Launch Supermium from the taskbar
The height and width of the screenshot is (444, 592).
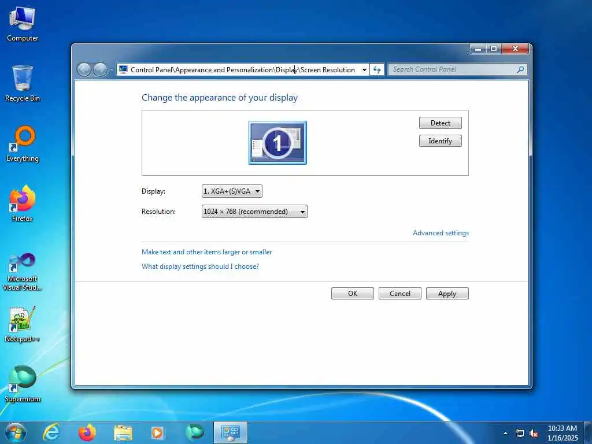click(194, 433)
